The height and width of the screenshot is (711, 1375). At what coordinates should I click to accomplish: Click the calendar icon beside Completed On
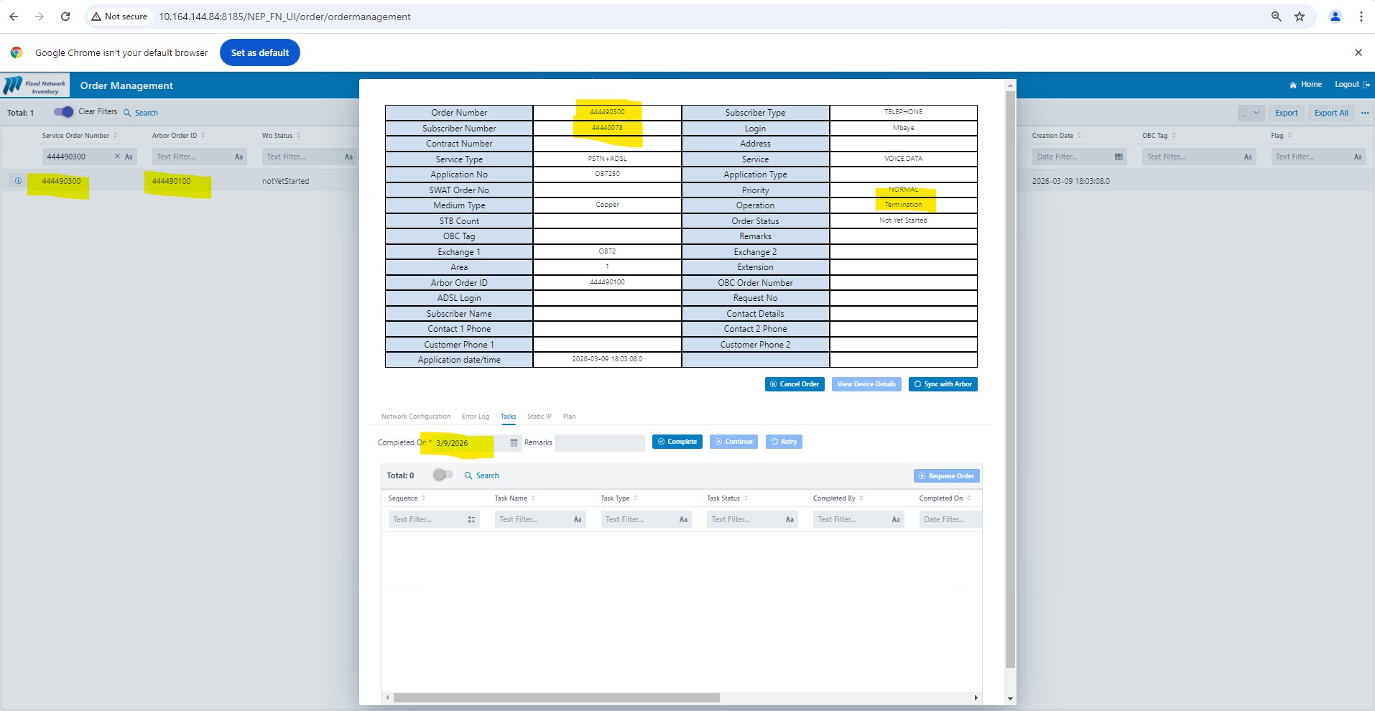click(514, 442)
